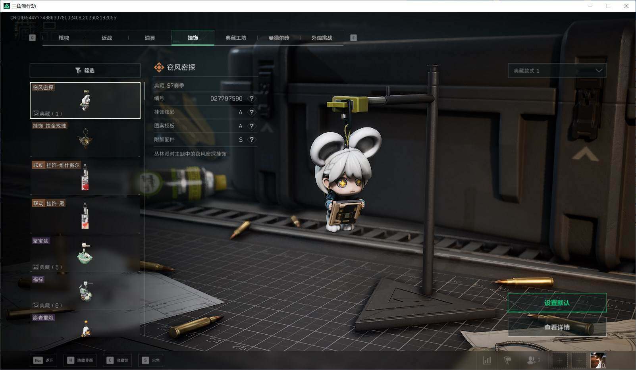Click the first empty squad slot plus

[559, 360]
